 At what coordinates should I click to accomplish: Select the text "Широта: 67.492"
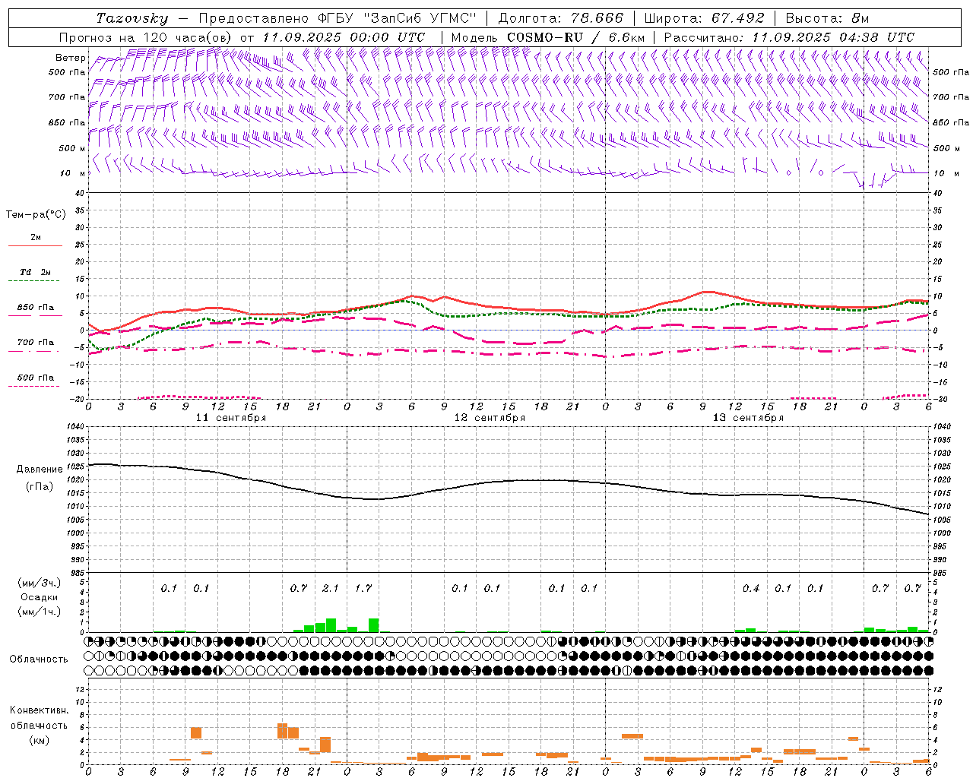pyautogui.click(x=704, y=18)
